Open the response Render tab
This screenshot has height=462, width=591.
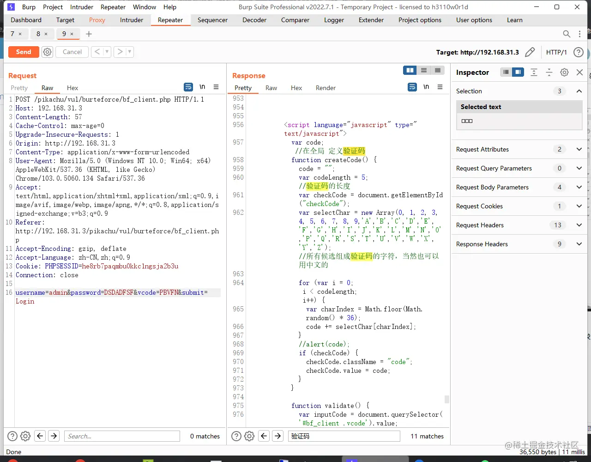click(326, 88)
